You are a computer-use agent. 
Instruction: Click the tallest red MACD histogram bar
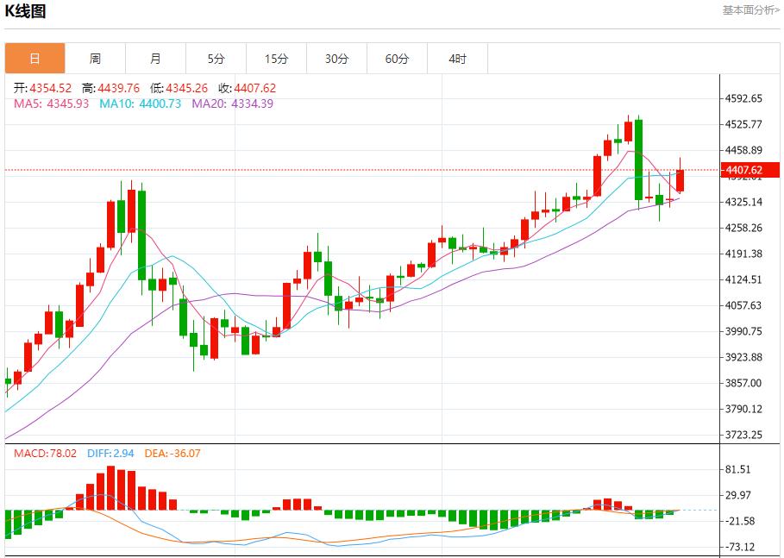tap(110, 488)
